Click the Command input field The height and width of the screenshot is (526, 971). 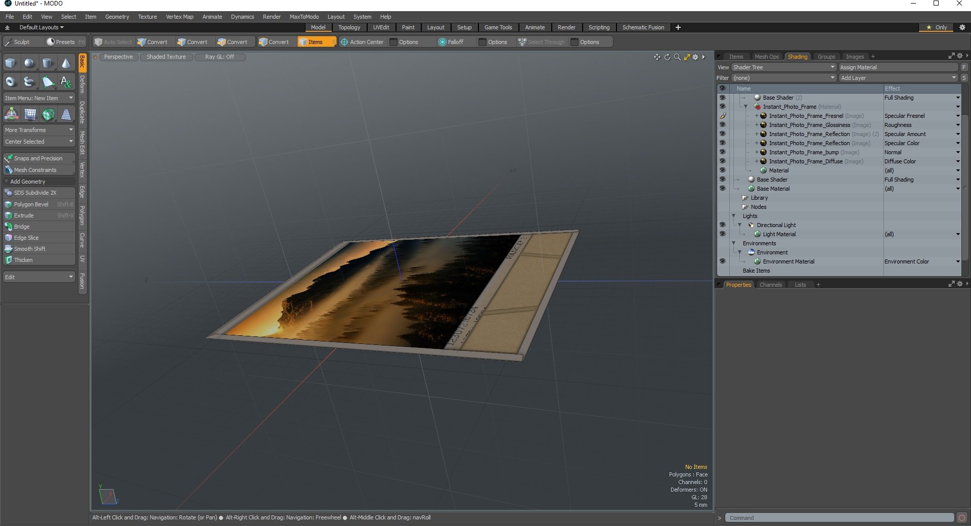(840, 518)
